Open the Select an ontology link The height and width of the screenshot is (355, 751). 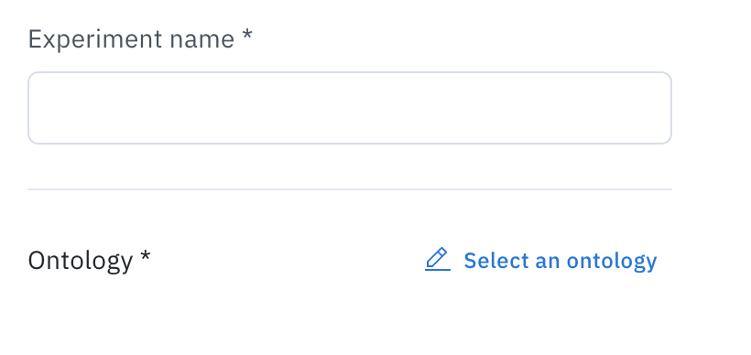pyautogui.click(x=540, y=260)
